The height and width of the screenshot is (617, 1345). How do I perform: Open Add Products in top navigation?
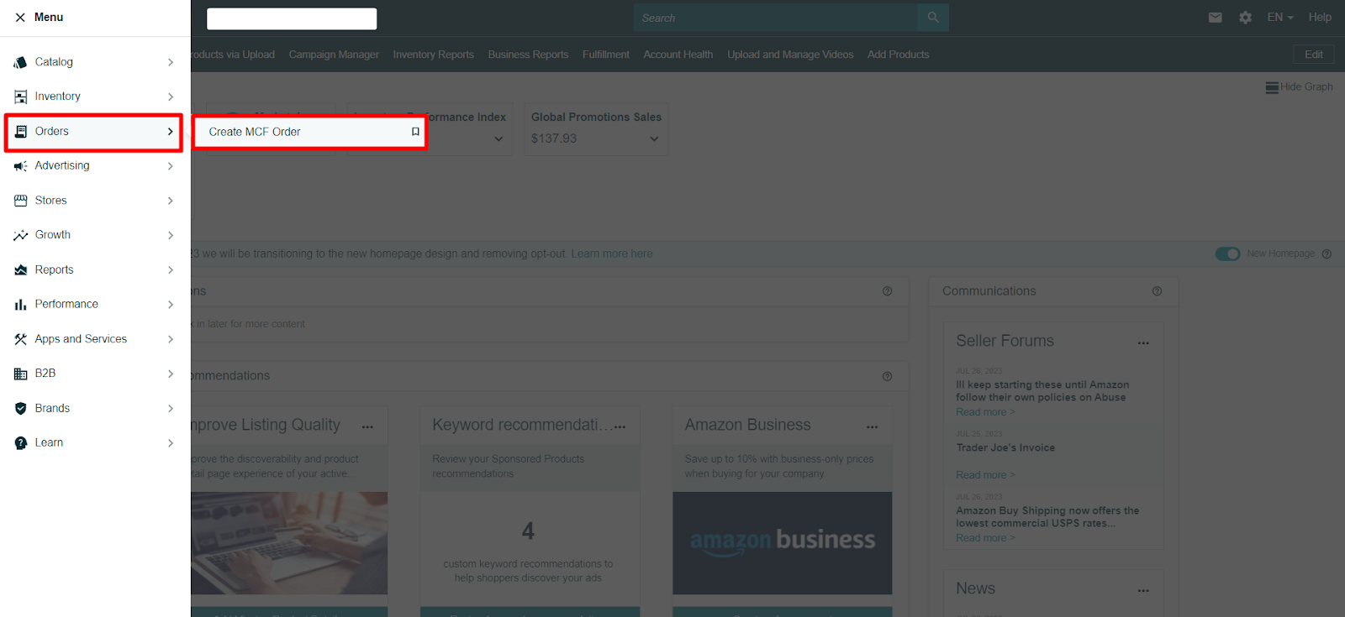(x=899, y=55)
